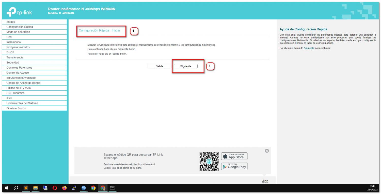Viewport: 381px width, 194px height.
Task: Open the blue globe app in taskbar
Action: 84,188
